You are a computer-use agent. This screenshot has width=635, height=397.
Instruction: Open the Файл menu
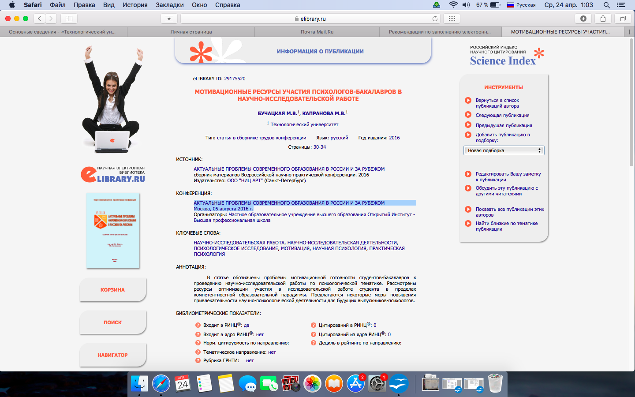point(58,5)
